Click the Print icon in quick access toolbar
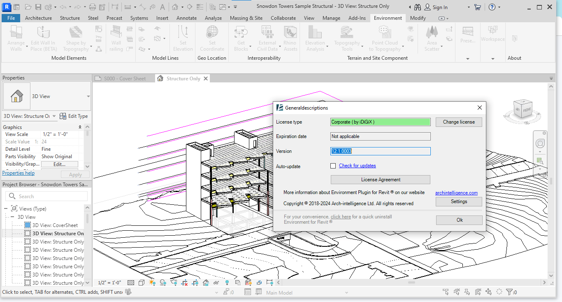Screen dimensions: 562x302 tap(93, 7)
